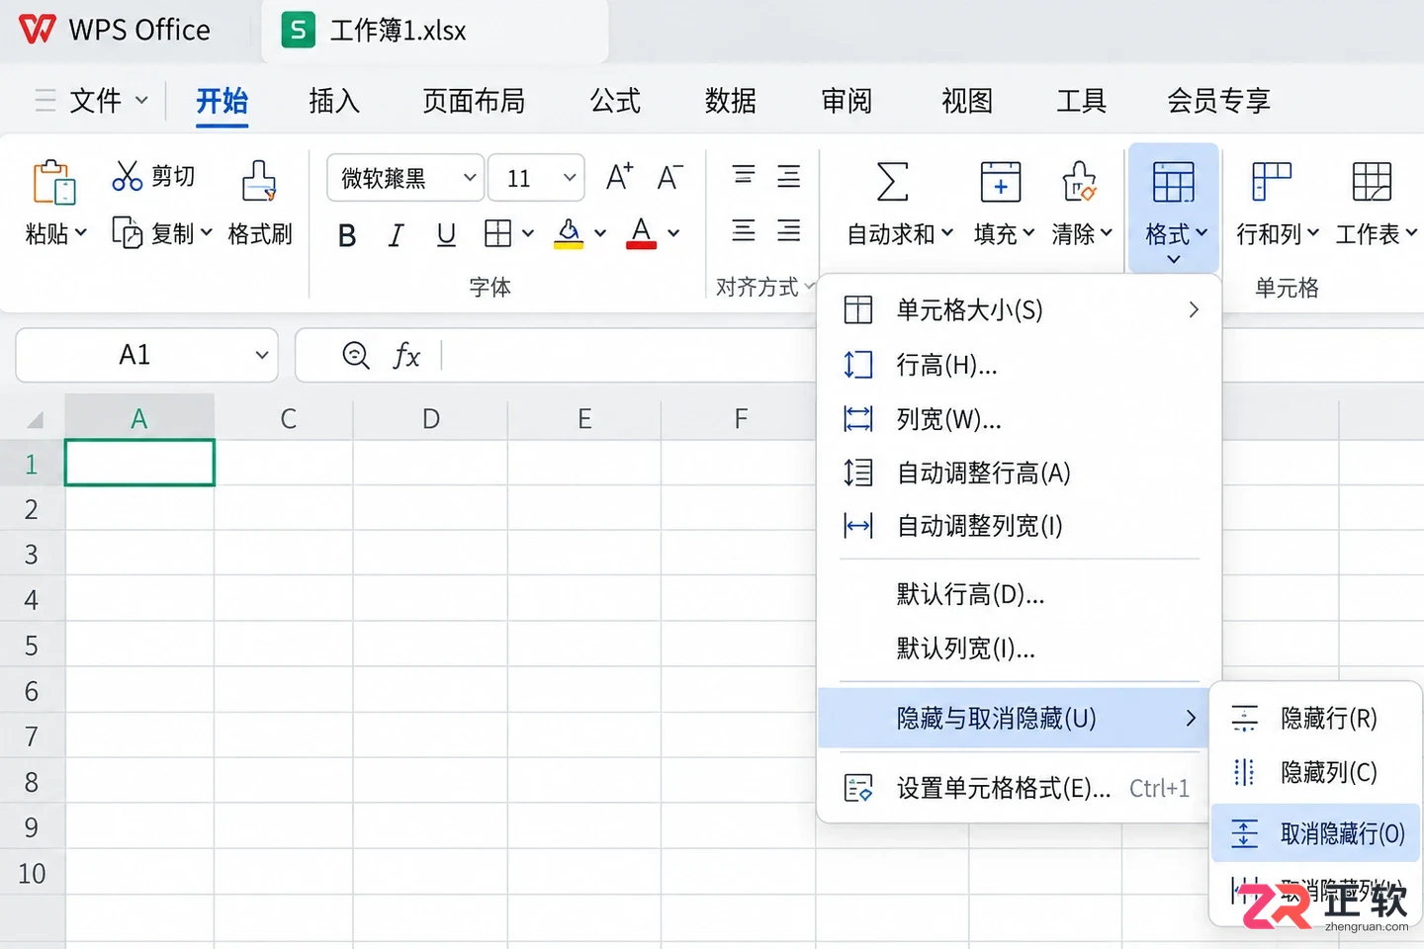
Task: Click the Format (格式) button
Action: tap(1174, 208)
